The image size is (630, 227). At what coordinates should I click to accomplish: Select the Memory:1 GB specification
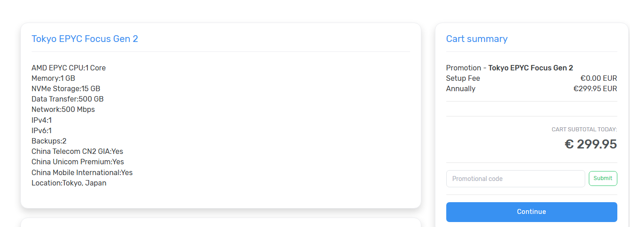53,78
